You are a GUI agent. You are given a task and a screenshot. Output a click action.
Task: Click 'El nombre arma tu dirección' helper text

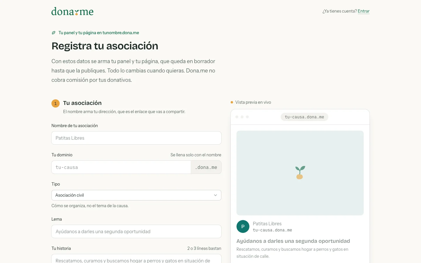tap(124, 112)
